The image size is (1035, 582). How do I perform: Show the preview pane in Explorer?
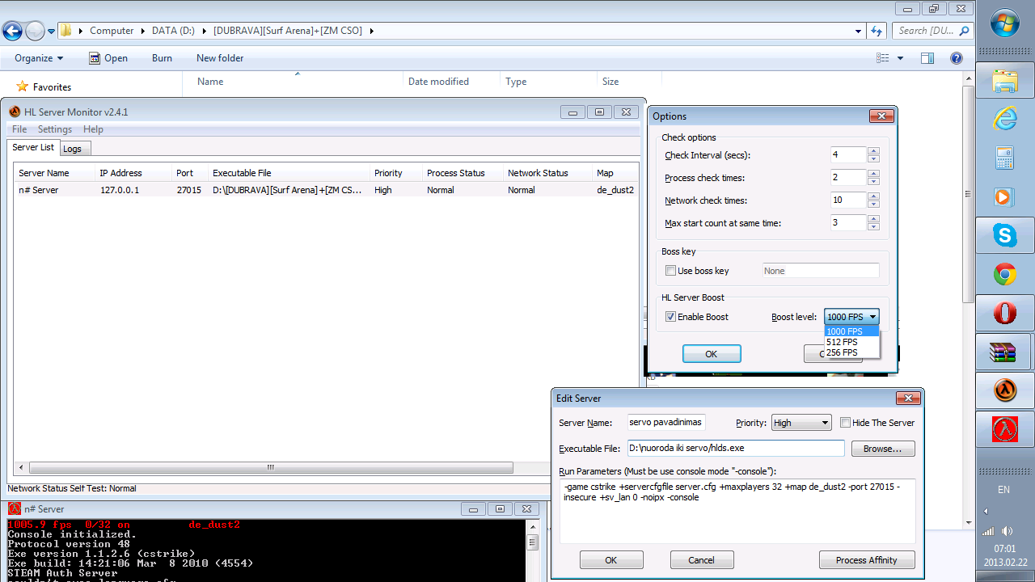point(927,58)
